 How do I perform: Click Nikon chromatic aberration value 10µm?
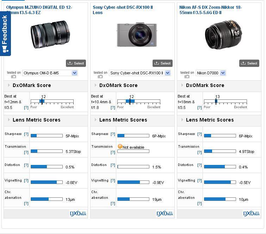click(243, 199)
